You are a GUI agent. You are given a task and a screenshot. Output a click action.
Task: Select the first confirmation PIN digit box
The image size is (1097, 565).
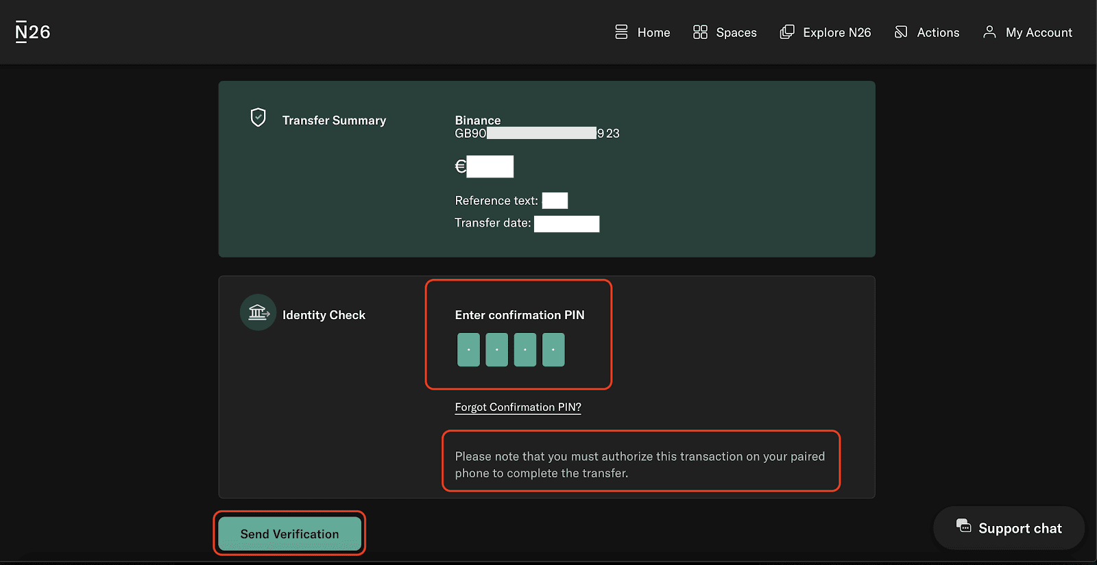click(468, 350)
